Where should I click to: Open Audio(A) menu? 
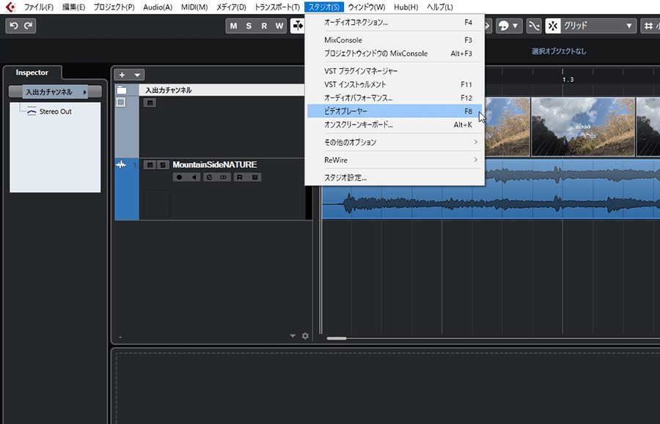(158, 7)
